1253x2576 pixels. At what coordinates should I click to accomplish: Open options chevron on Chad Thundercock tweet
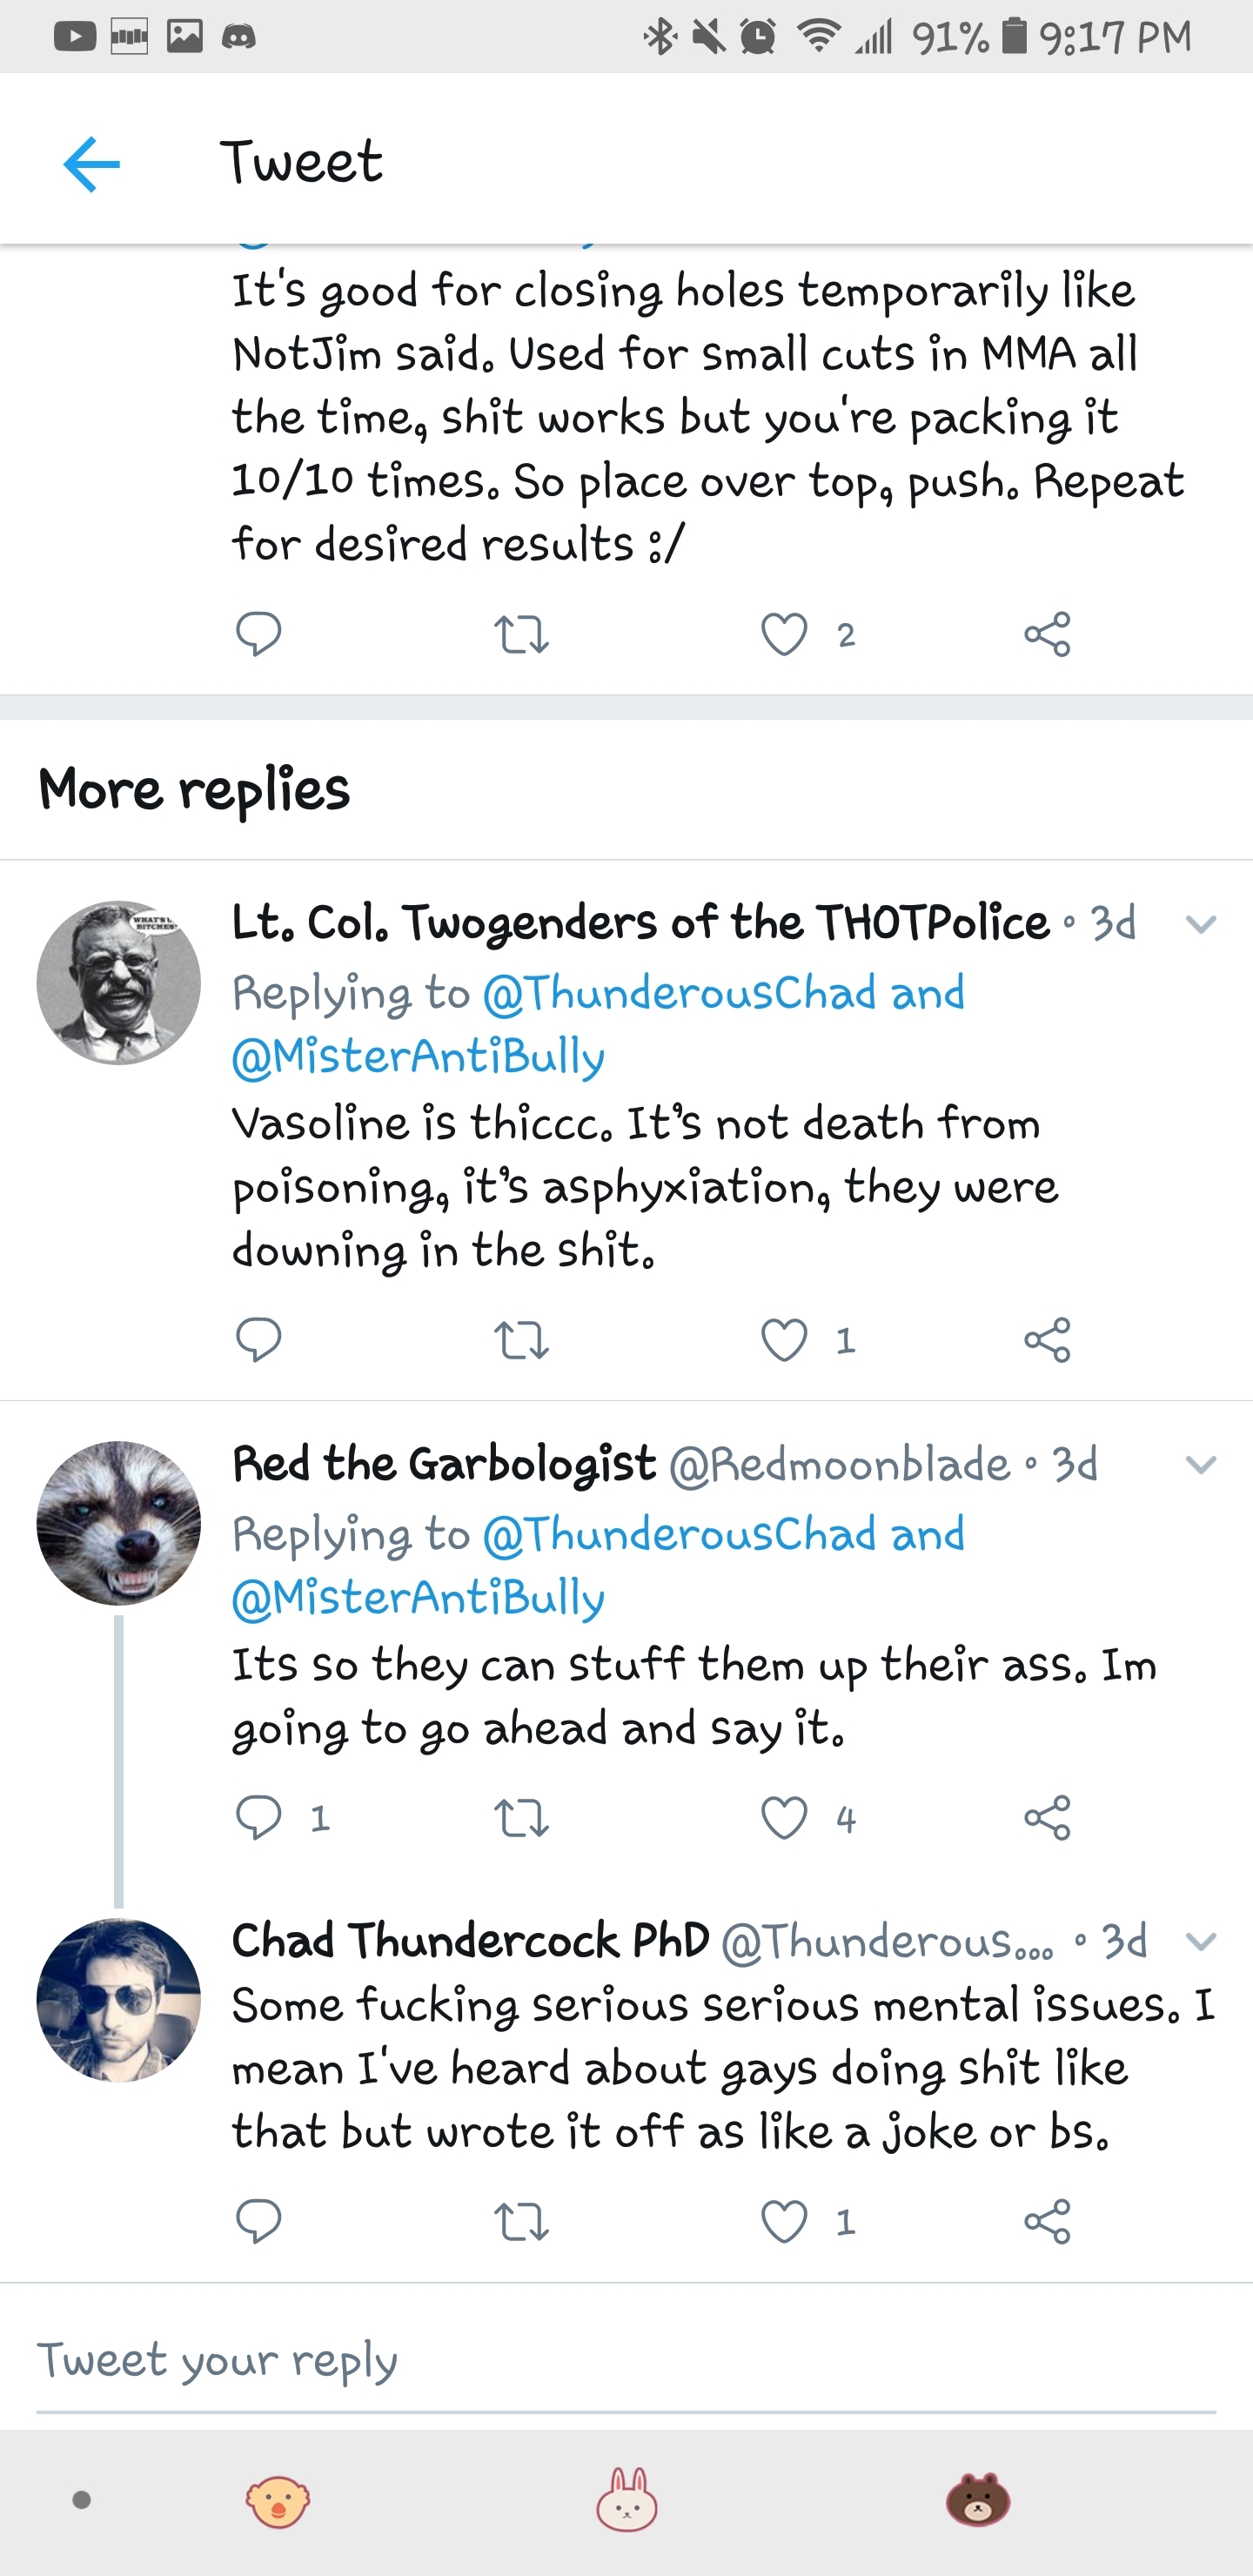(1200, 1942)
